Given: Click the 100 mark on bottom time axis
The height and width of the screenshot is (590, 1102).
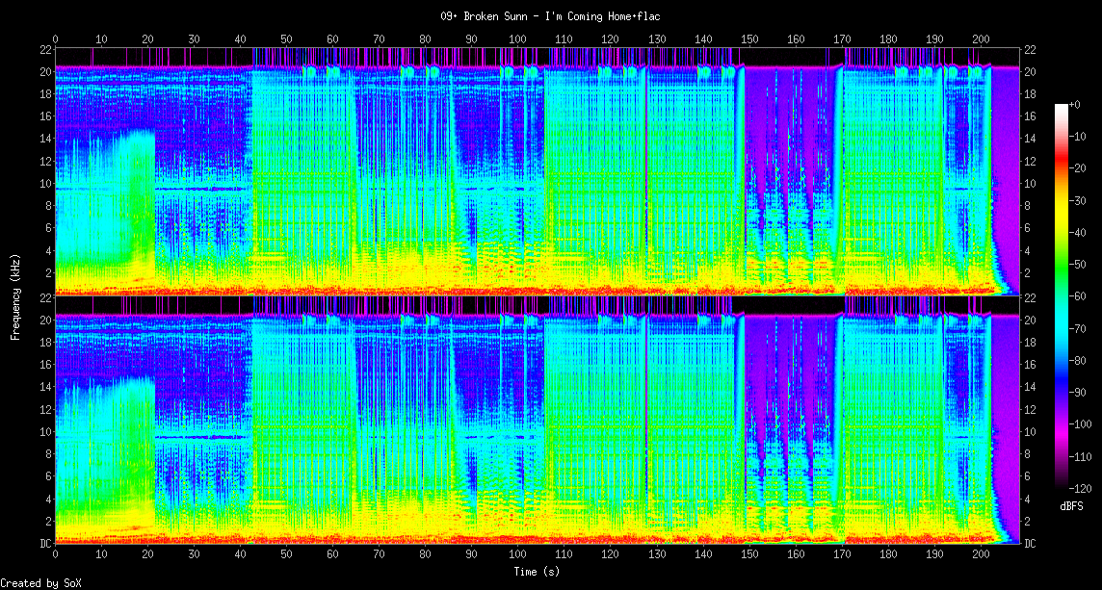Looking at the screenshot, I should (518, 555).
